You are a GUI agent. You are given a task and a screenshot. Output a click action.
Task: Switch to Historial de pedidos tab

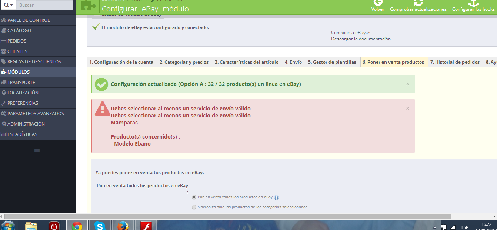pyautogui.click(x=455, y=62)
